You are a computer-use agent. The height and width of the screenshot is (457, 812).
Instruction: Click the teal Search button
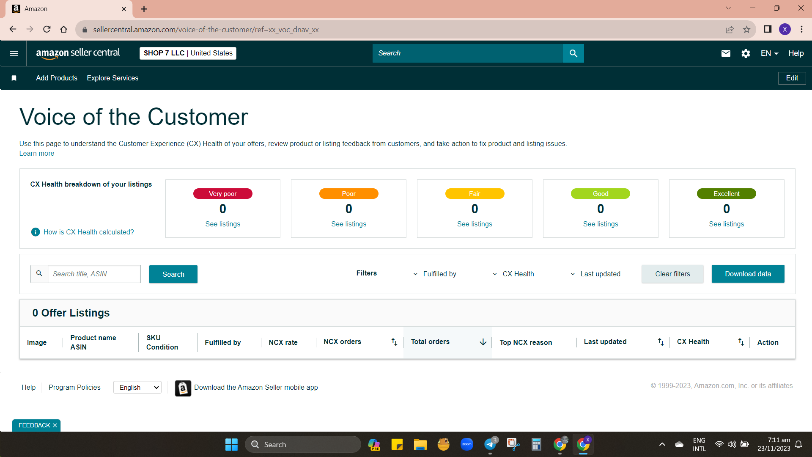click(173, 274)
